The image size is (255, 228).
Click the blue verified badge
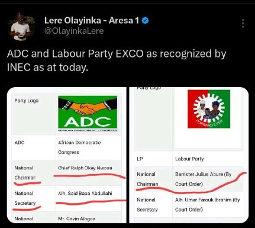(146, 21)
